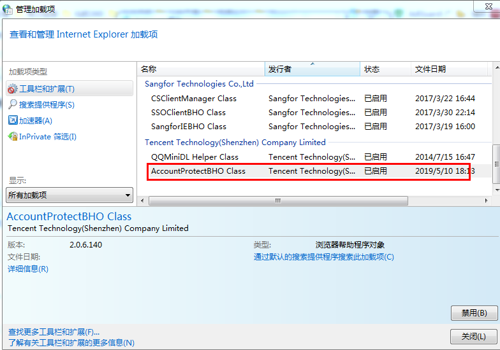500x350 pixels.
Task: Collapse the Sangfor Technologies Co.,Ltd group
Action: [199, 84]
